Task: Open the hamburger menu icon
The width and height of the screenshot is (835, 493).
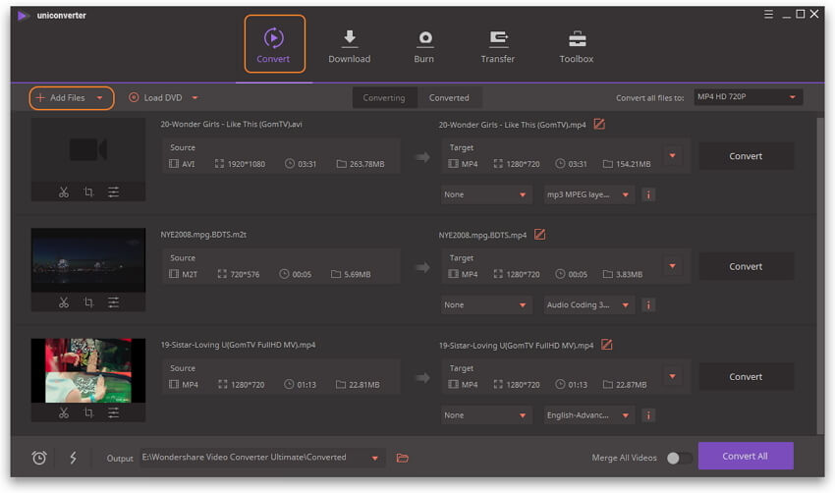Action: (768, 15)
